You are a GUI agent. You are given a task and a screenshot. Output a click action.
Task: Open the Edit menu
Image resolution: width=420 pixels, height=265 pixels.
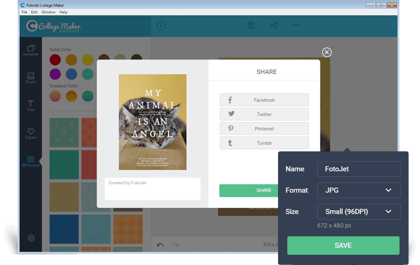tap(34, 12)
